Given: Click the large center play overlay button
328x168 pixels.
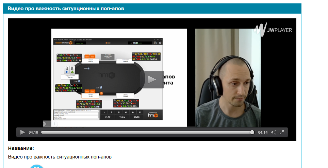Looking at the screenshot, I should coord(152,79).
